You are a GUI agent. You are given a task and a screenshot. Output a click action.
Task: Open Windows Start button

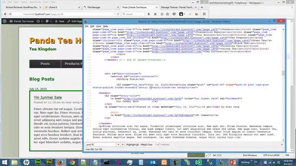coord(5,162)
